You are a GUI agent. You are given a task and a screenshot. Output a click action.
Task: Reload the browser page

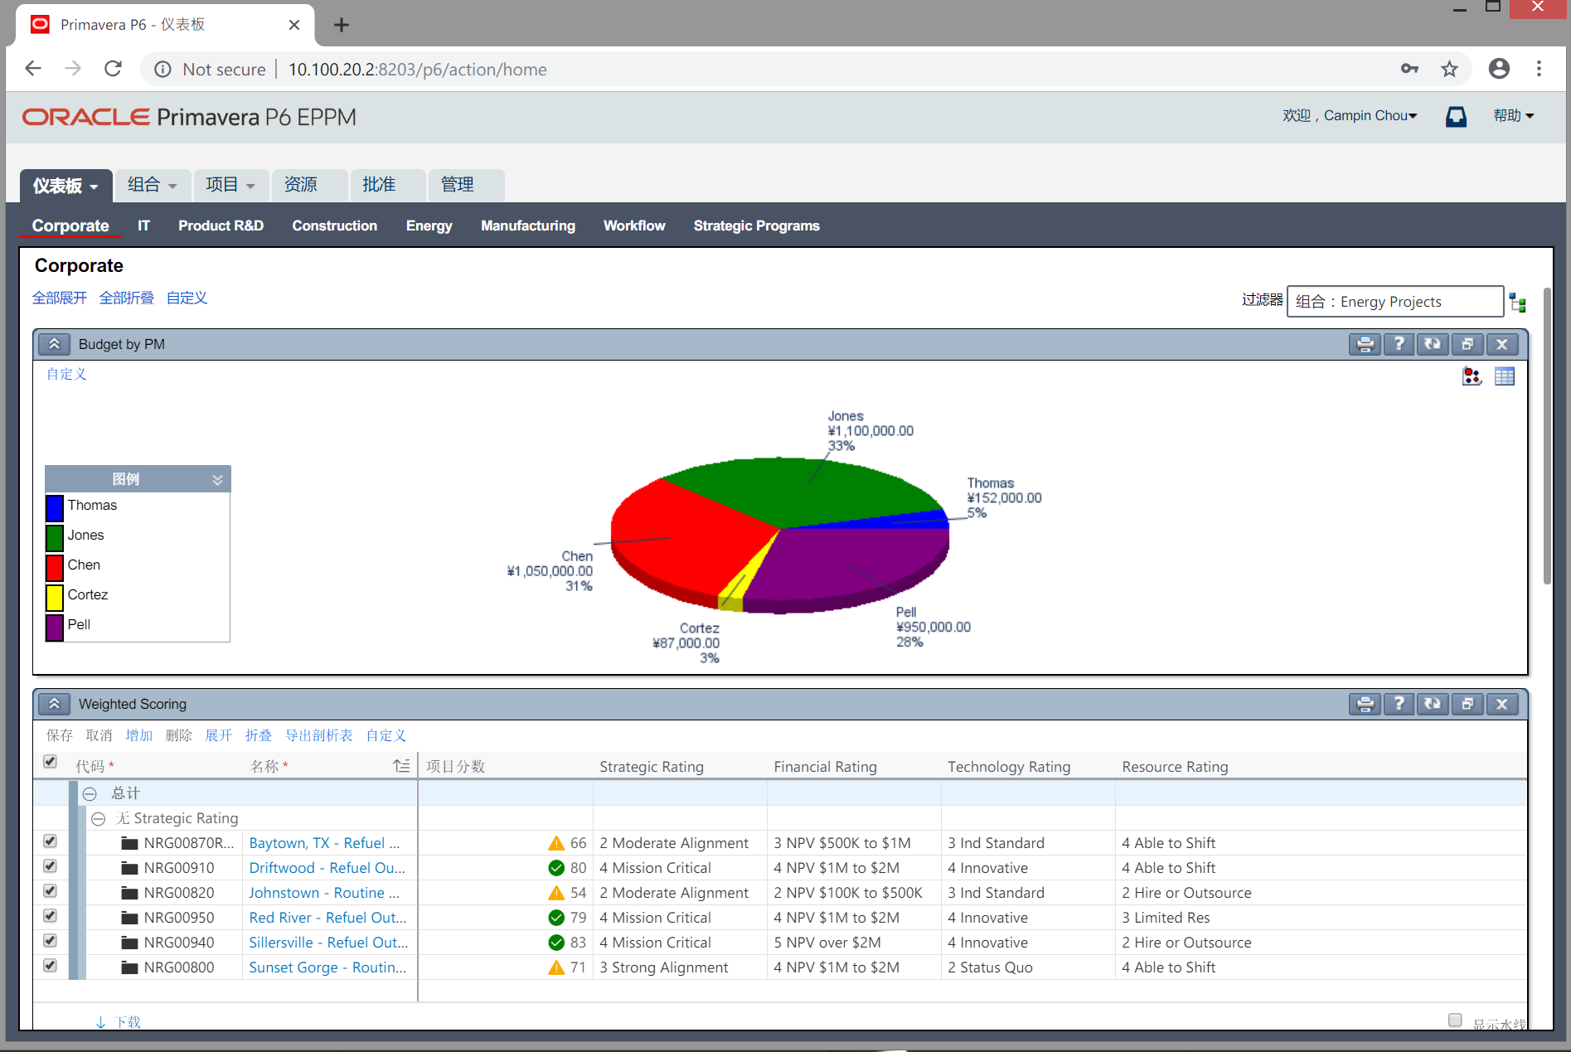click(x=113, y=69)
